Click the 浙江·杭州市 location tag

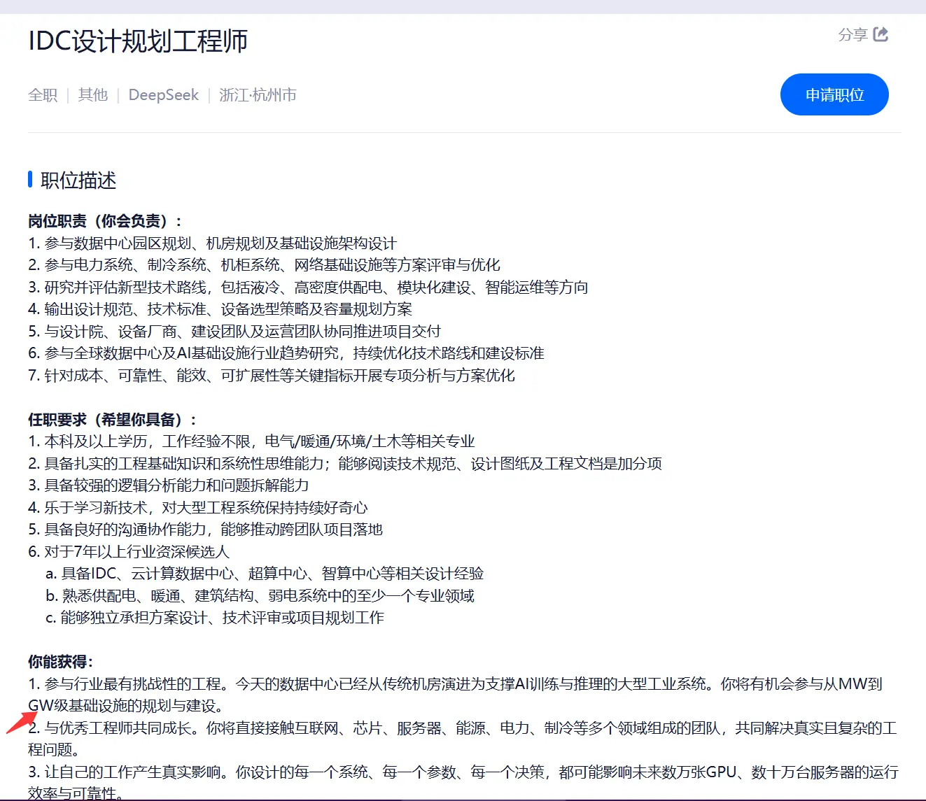click(258, 94)
